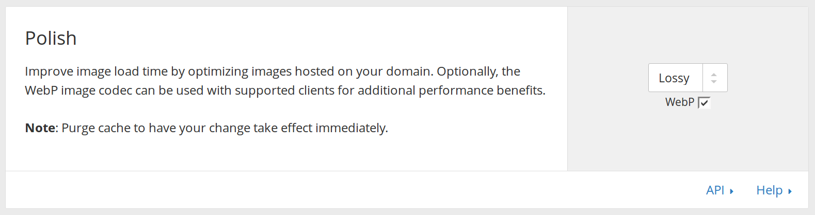Click the up-down arrows on the Lossy selector
The image size is (815, 215).
(x=714, y=78)
